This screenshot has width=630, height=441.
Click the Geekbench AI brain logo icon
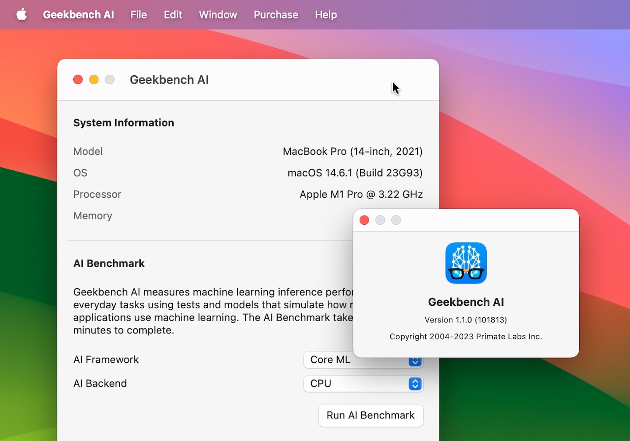click(x=466, y=263)
